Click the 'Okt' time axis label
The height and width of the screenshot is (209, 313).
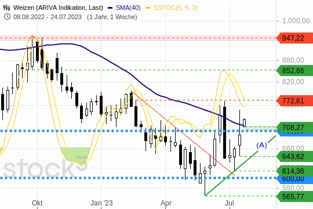(x=37, y=203)
